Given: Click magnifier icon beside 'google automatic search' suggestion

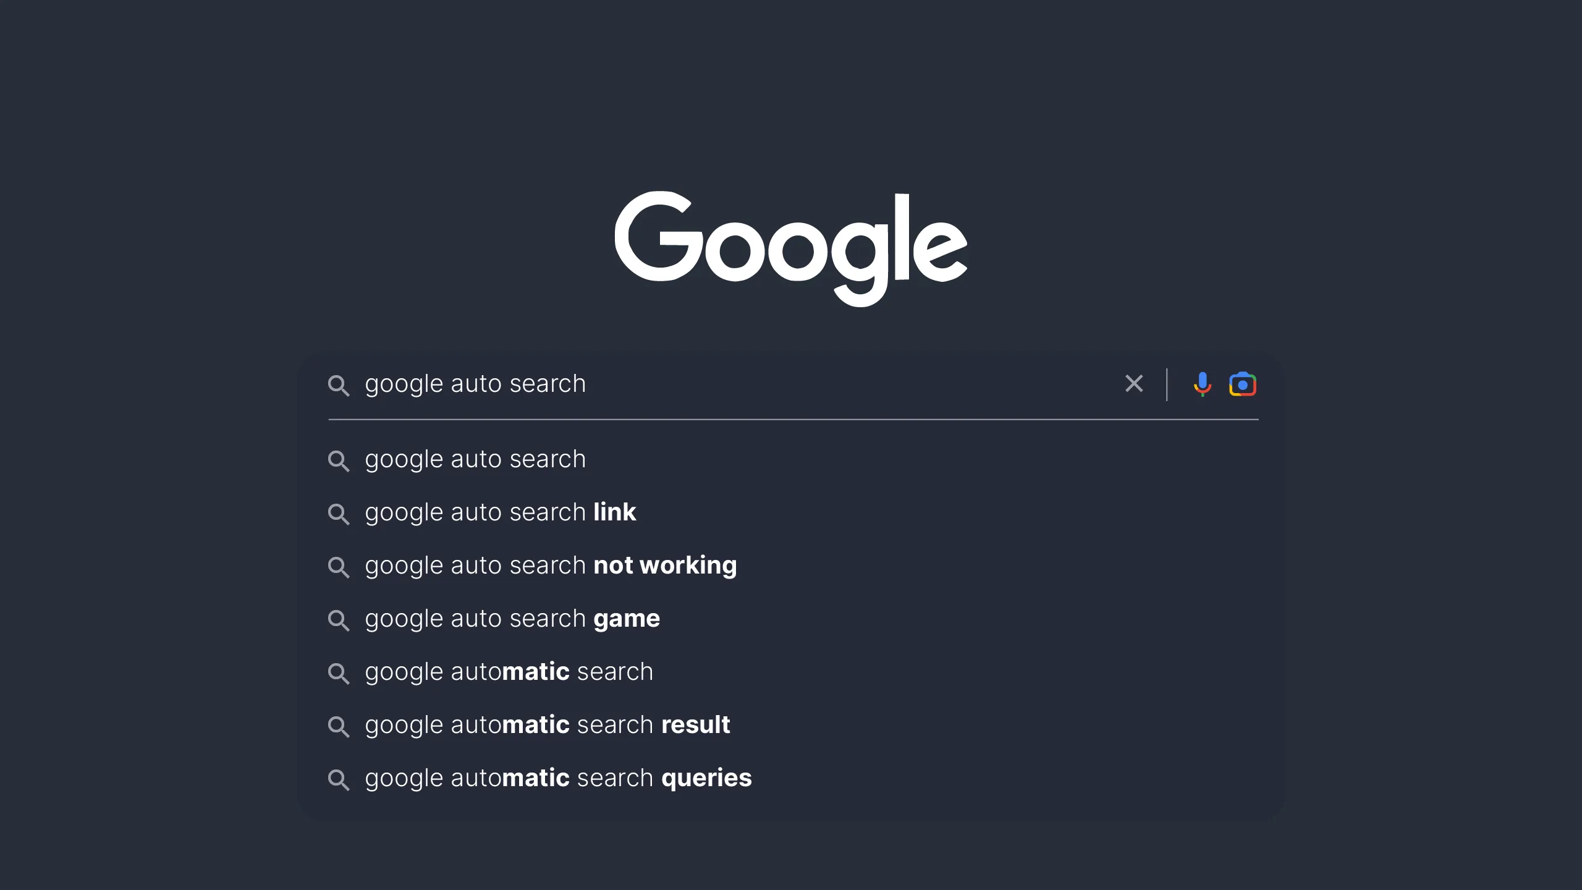Looking at the screenshot, I should click(x=339, y=673).
